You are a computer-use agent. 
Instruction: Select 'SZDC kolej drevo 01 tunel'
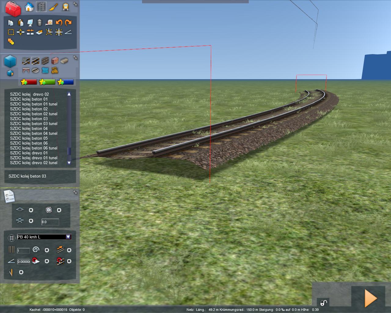pos(34,158)
